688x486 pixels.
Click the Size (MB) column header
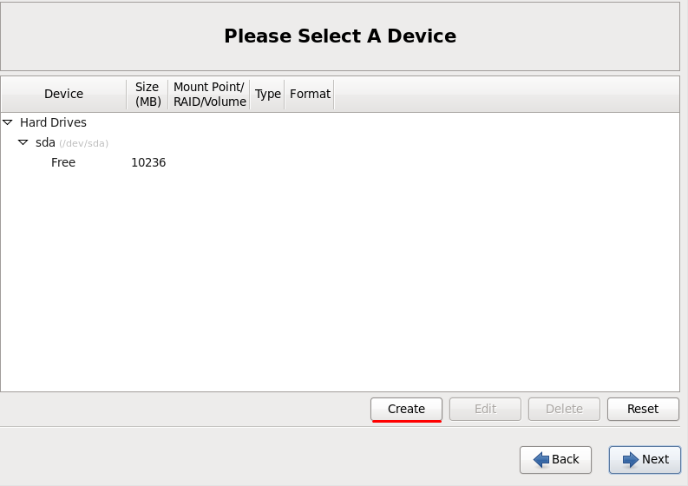[147, 94]
